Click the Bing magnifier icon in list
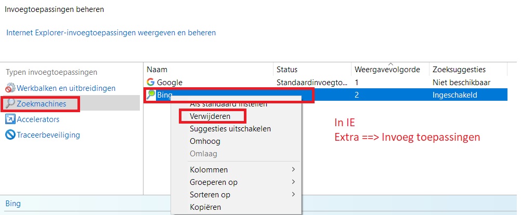521x215 pixels. coord(151,95)
